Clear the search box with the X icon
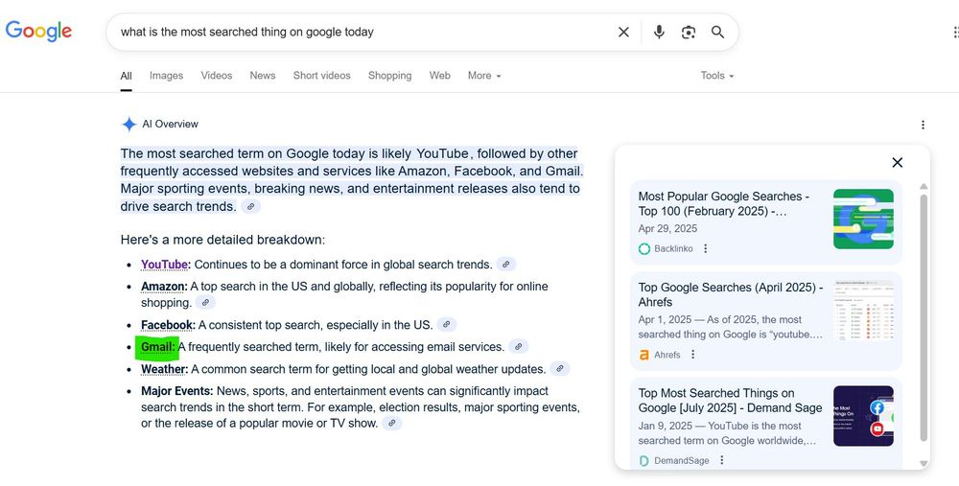 [x=623, y=32]
